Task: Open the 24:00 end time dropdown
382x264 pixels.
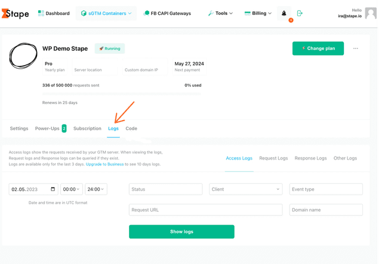Action: point(96,189)
